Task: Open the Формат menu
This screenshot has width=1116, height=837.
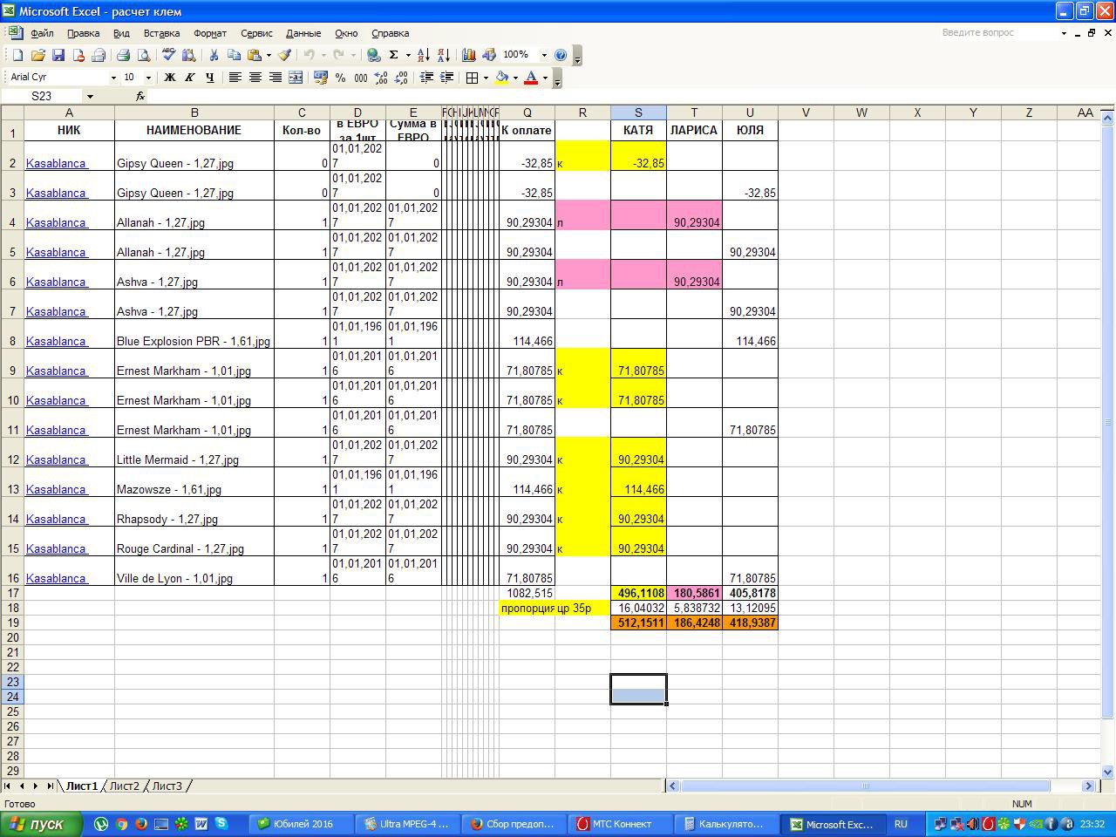Action: [210, 33]
